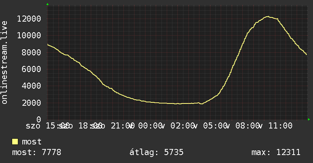Screen dimensions: 313x163
Task: Click the green arrow ending the x-axis
Action: [x=309, y=119]
